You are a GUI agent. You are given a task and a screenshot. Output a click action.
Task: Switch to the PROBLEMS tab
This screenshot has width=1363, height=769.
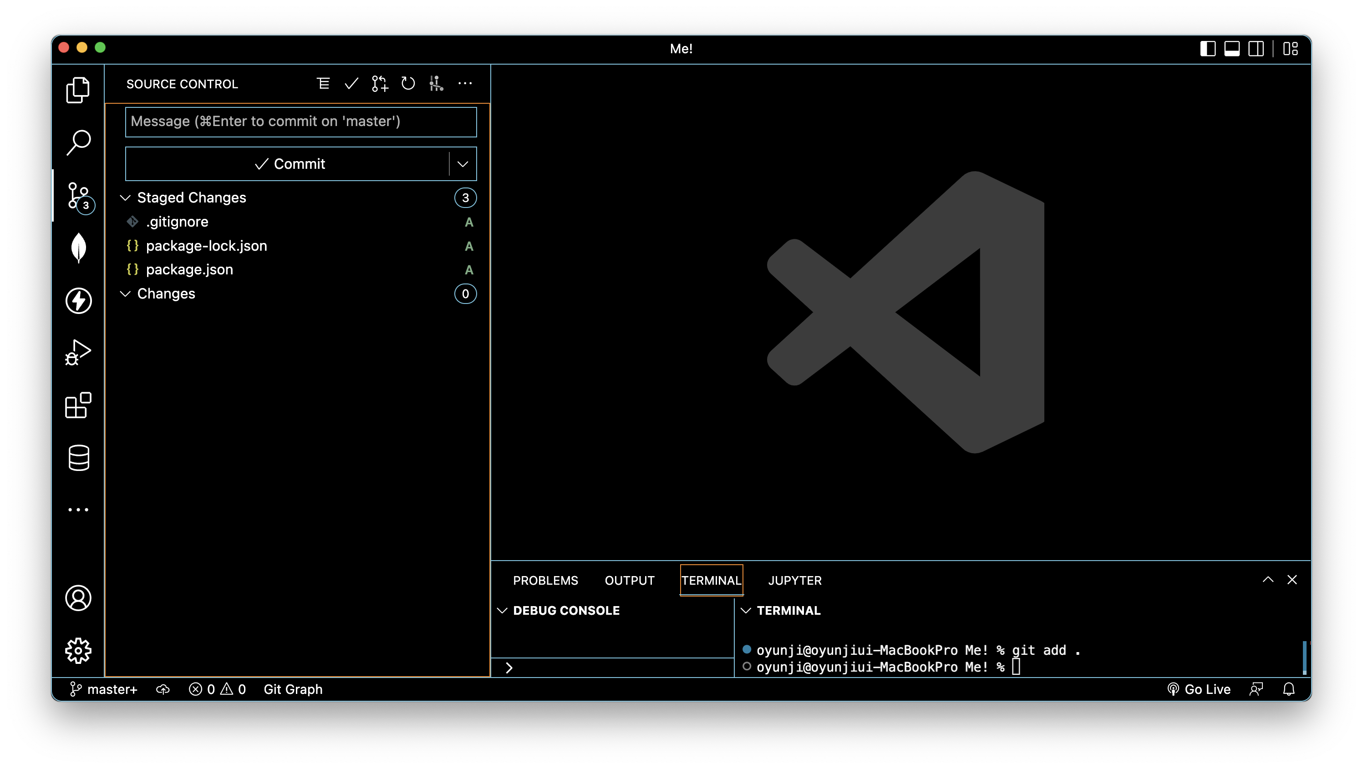(x=545, y=580)
